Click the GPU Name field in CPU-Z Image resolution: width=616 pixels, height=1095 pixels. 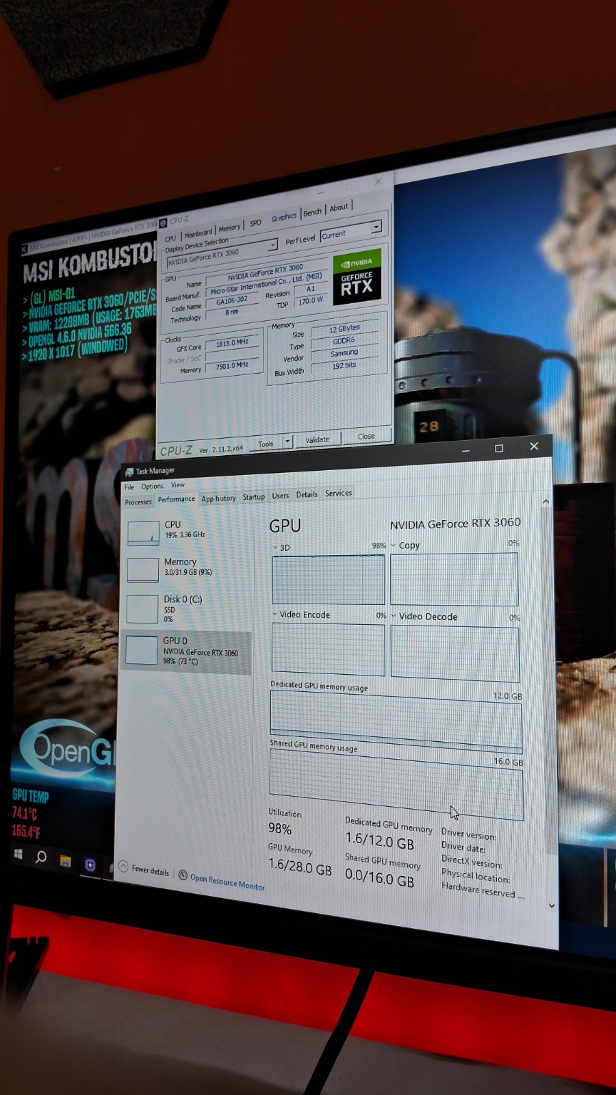pos(266,272)
